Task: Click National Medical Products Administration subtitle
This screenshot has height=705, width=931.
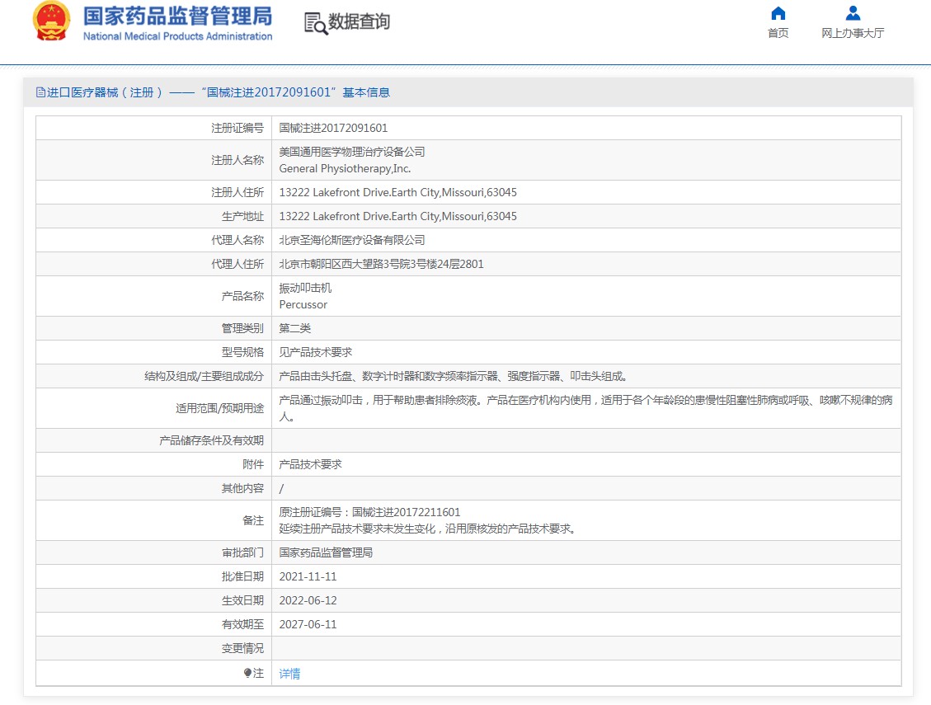Action: pos(177,36)
